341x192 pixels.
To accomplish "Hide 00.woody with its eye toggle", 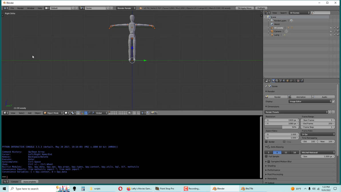I will tap(331, 28).
